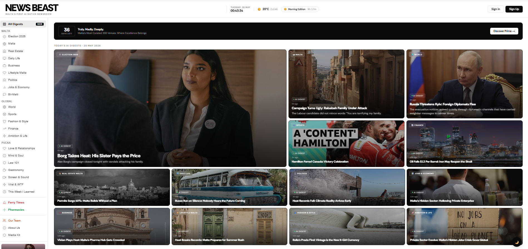Open the Media Kit page
The width and height of the screenshot is (528, 249).
(x=14, y=235)
